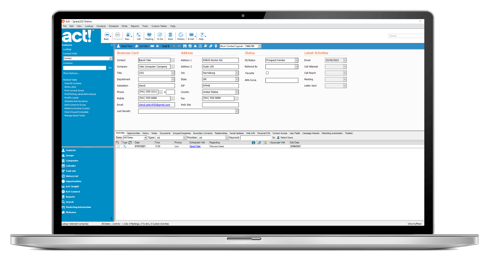
Task: Switch to the Documents tab
Action: point(165,133)
